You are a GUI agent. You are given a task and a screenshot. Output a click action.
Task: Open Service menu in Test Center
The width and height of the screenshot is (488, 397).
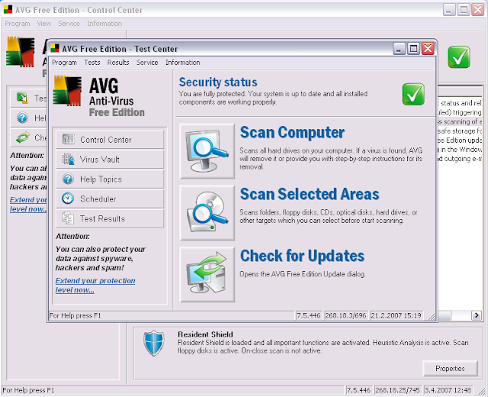coord(147,63)
